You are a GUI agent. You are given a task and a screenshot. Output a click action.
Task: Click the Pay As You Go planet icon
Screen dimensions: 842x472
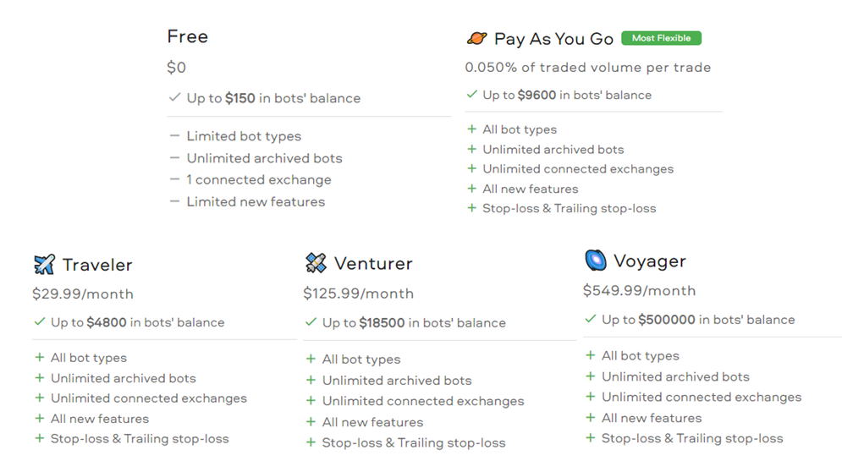point(476,39)
